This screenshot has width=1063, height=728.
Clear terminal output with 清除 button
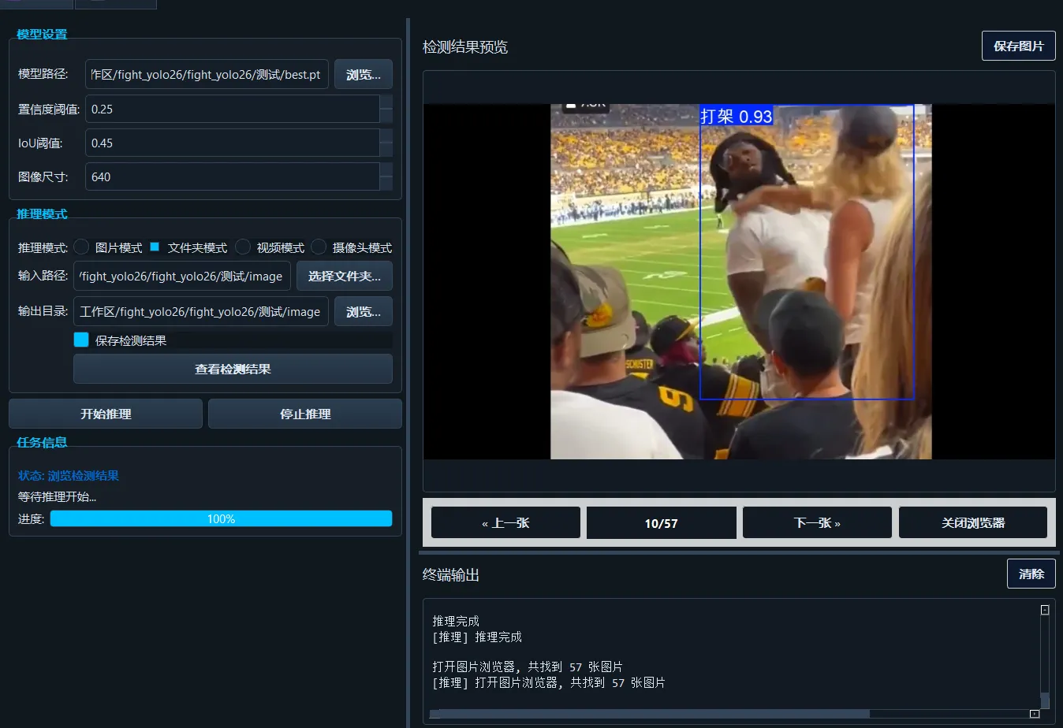click(x=1031, y=574)
